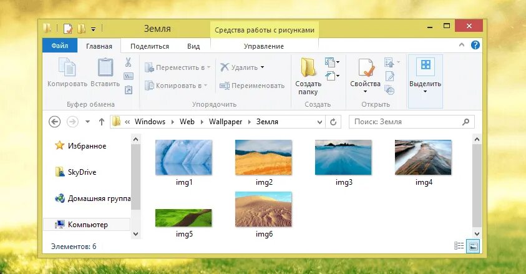Click Create folder (Создать папку) icon
This screenshot has height=274, width=526.
pos(308,67)
